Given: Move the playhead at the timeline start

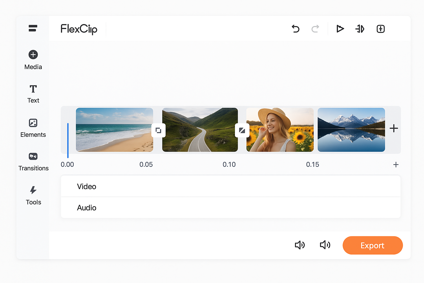Looking at the screenshot, I should coord(67,139).
